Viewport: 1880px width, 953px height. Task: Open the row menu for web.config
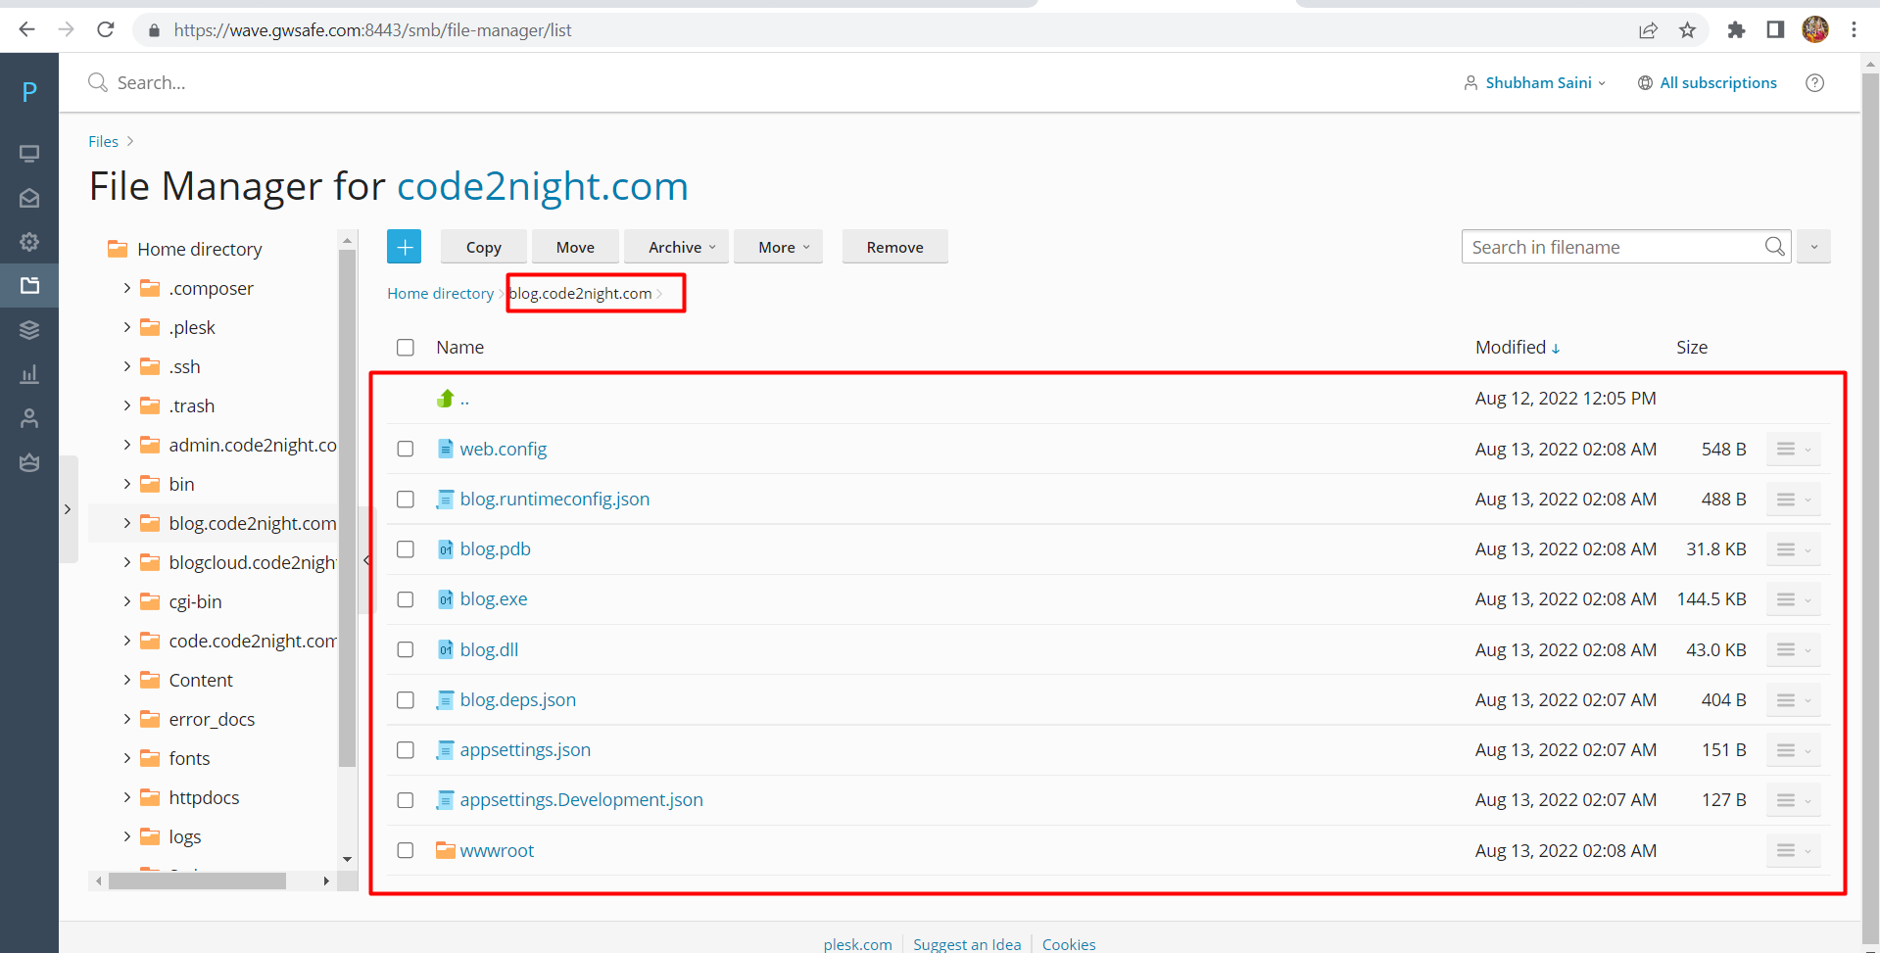tap(1793, 449)
